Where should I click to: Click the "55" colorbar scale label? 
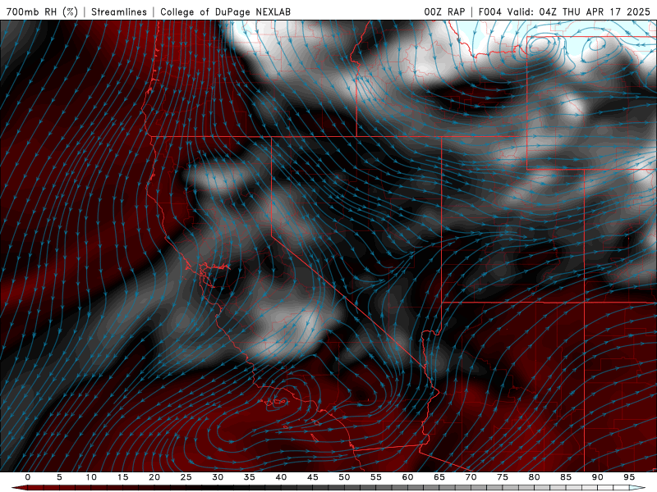(x=376, y=477)
